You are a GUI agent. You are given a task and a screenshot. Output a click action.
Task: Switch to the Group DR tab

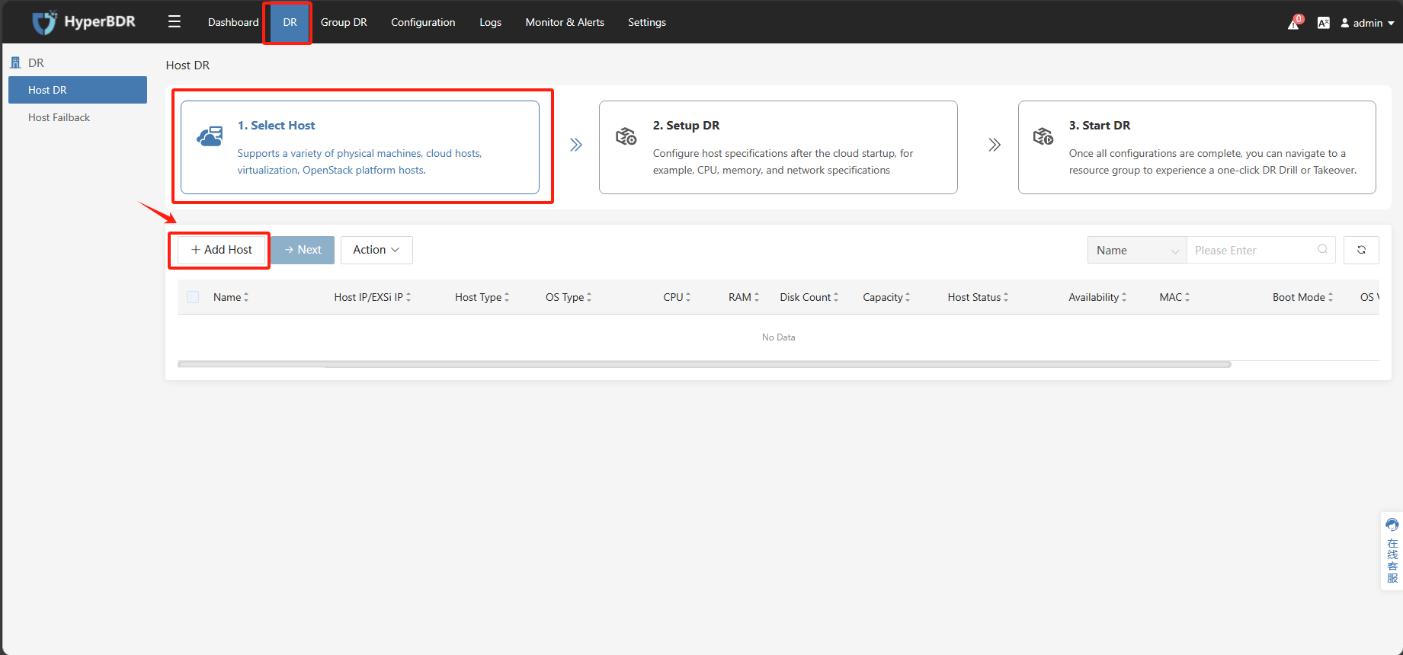(x=344, y=22)
